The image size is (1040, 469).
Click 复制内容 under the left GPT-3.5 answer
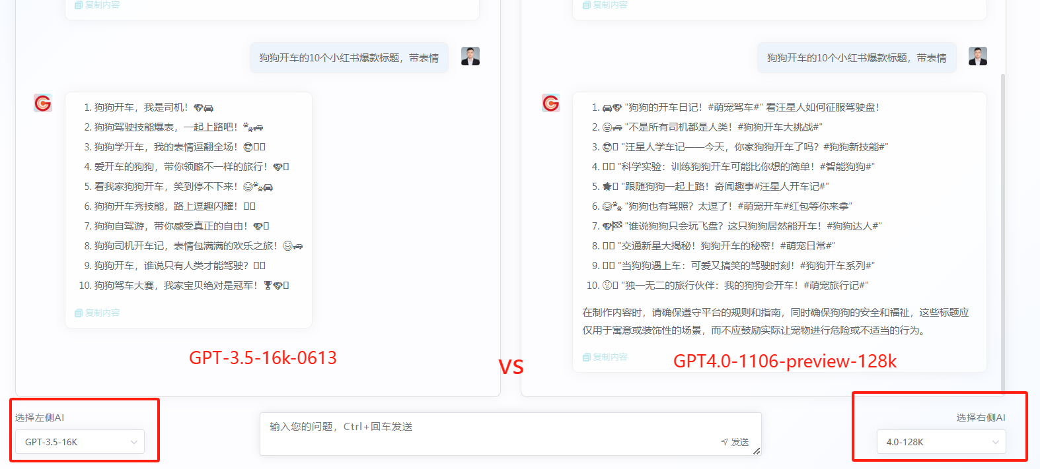point(97,313)
